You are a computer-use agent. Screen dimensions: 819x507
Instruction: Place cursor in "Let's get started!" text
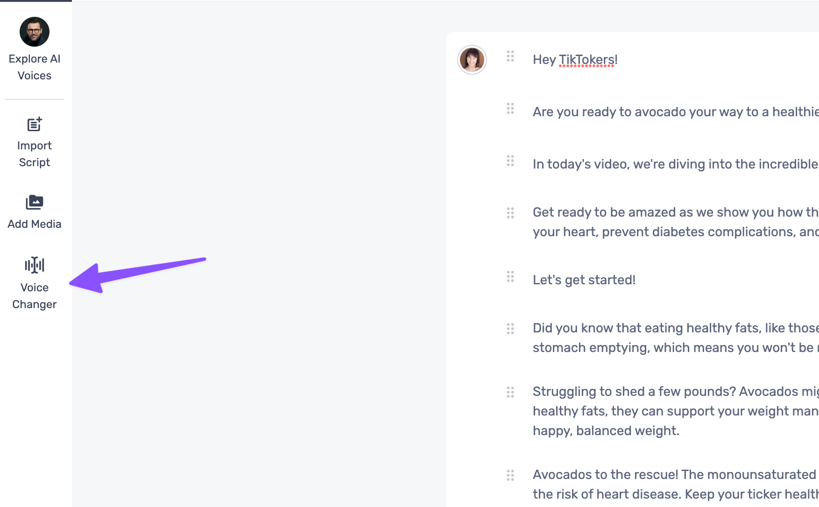(584, 280)
